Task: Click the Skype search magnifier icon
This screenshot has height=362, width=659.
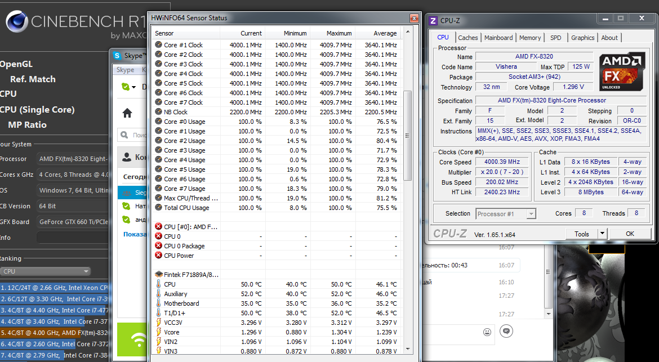Action: [x=124, y=135]
